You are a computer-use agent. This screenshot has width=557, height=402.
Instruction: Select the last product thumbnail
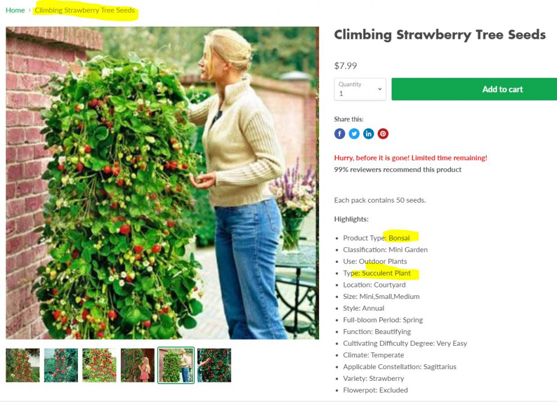pyautogui.click(x=214, y=365)
